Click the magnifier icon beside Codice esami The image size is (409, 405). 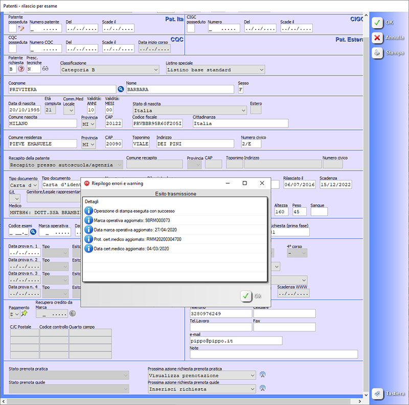34,232
